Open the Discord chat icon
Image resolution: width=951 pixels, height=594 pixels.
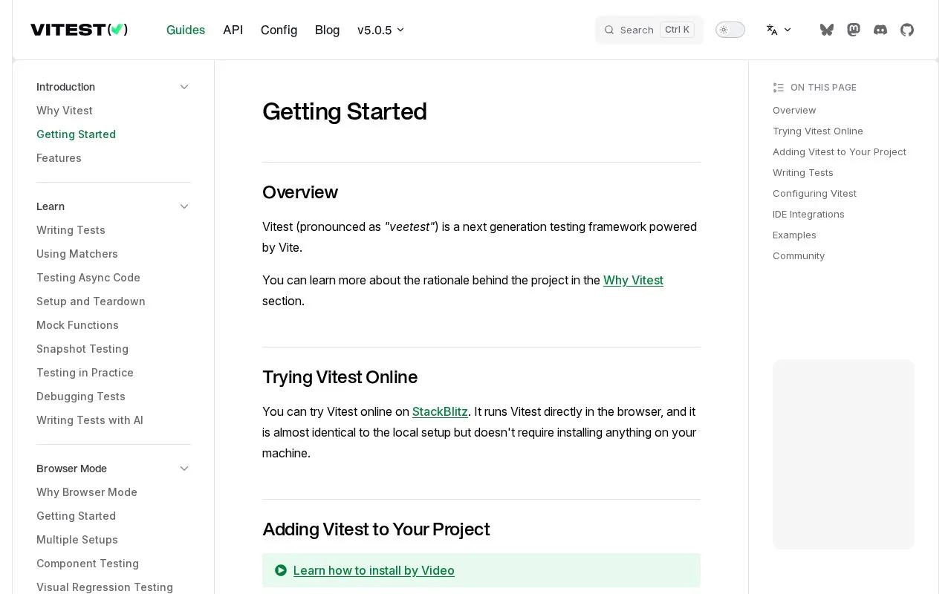pyautogui.click(x=880, y=30)
